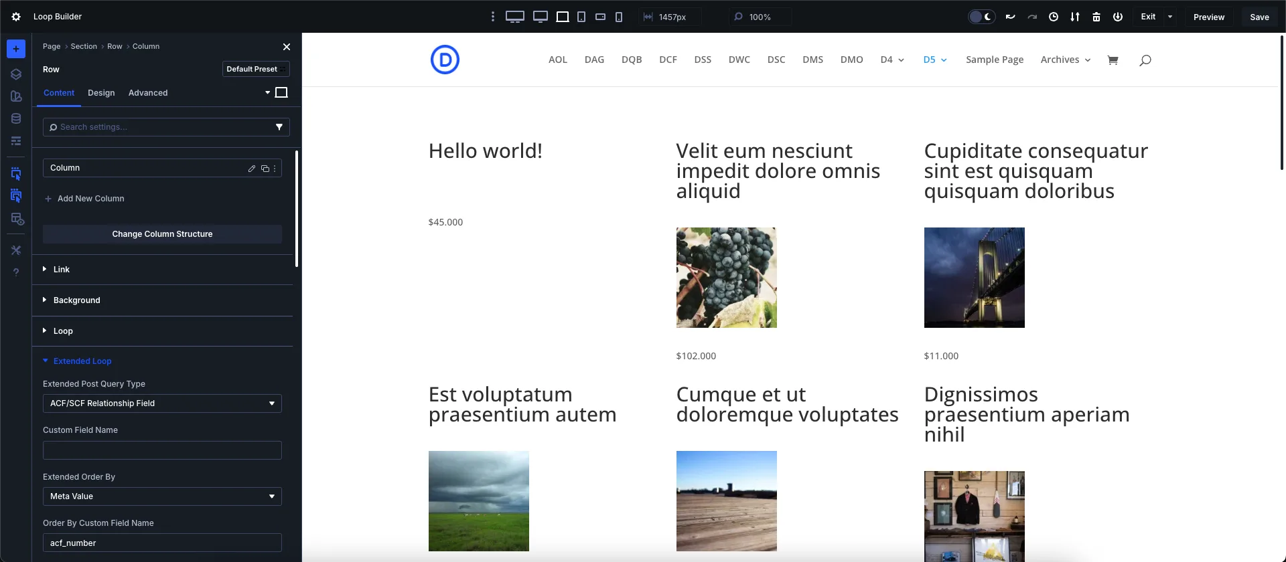The width and height of the screenshot is (1286, 562).
Task: Click the blue add element plus button
Action: pyautogui.click(x=16, y=49)
